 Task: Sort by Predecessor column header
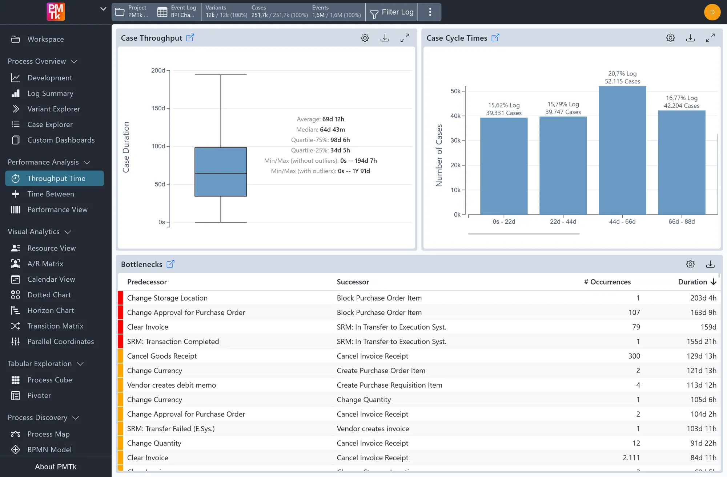point(147,282)
